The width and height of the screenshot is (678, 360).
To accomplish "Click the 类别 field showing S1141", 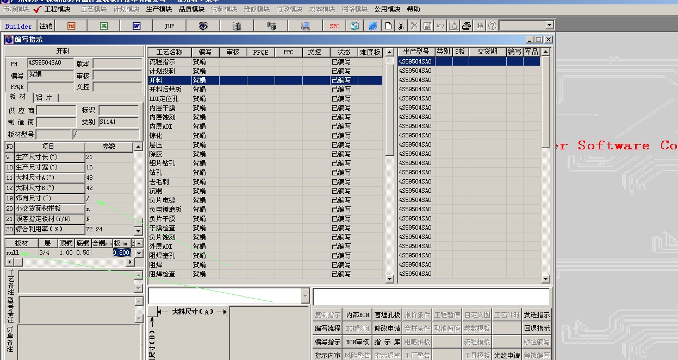I will click(x=119, y=122).
